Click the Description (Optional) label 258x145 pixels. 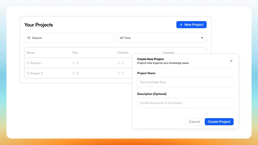point(152,94)
